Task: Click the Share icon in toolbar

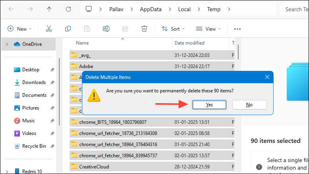Action: 125,29
